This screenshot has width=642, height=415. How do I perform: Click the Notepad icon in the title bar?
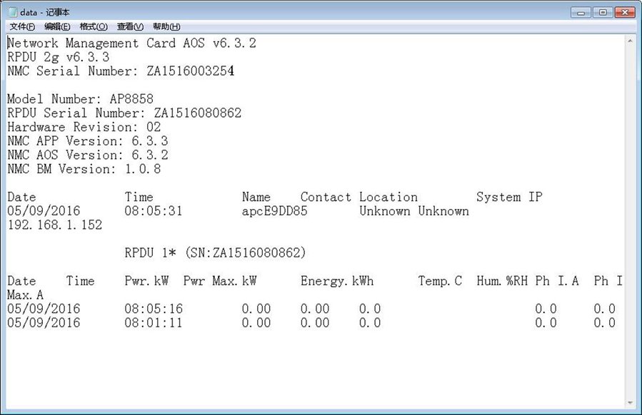(x=12, y=12)
